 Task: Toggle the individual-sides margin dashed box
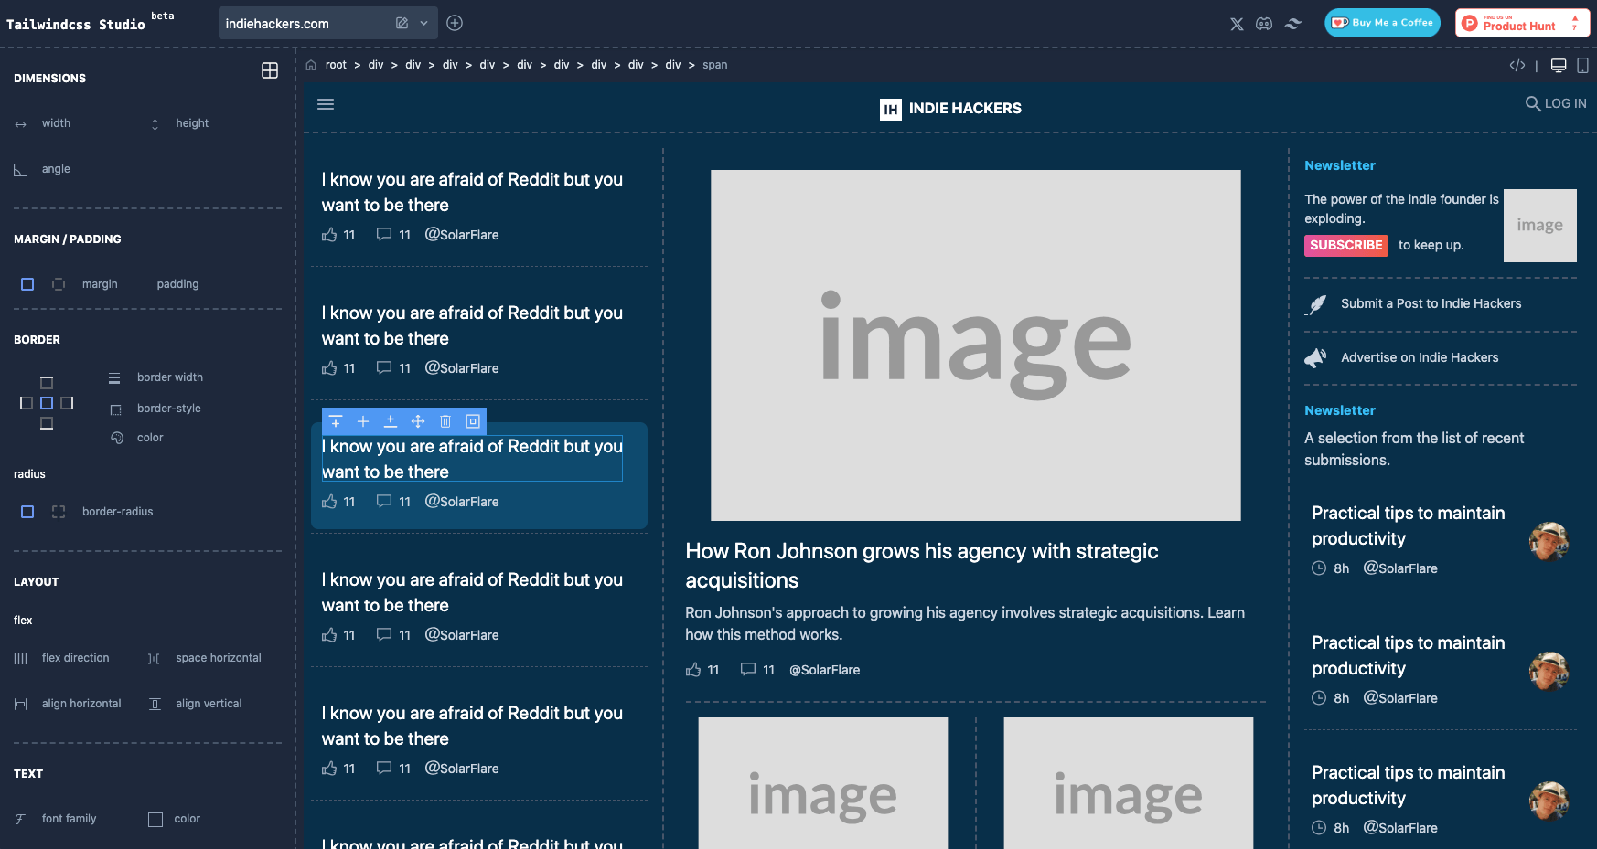click(59, 284)
